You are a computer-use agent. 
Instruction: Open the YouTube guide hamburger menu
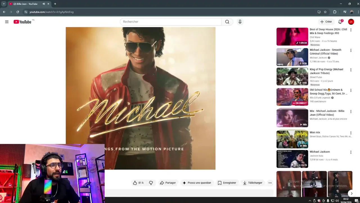click(x=7, y=22)
